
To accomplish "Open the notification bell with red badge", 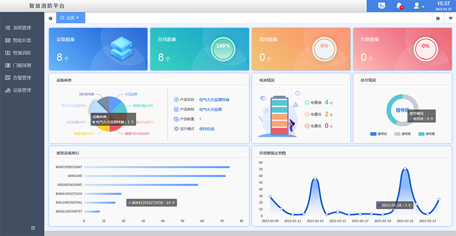I will (x=400, y=6).
